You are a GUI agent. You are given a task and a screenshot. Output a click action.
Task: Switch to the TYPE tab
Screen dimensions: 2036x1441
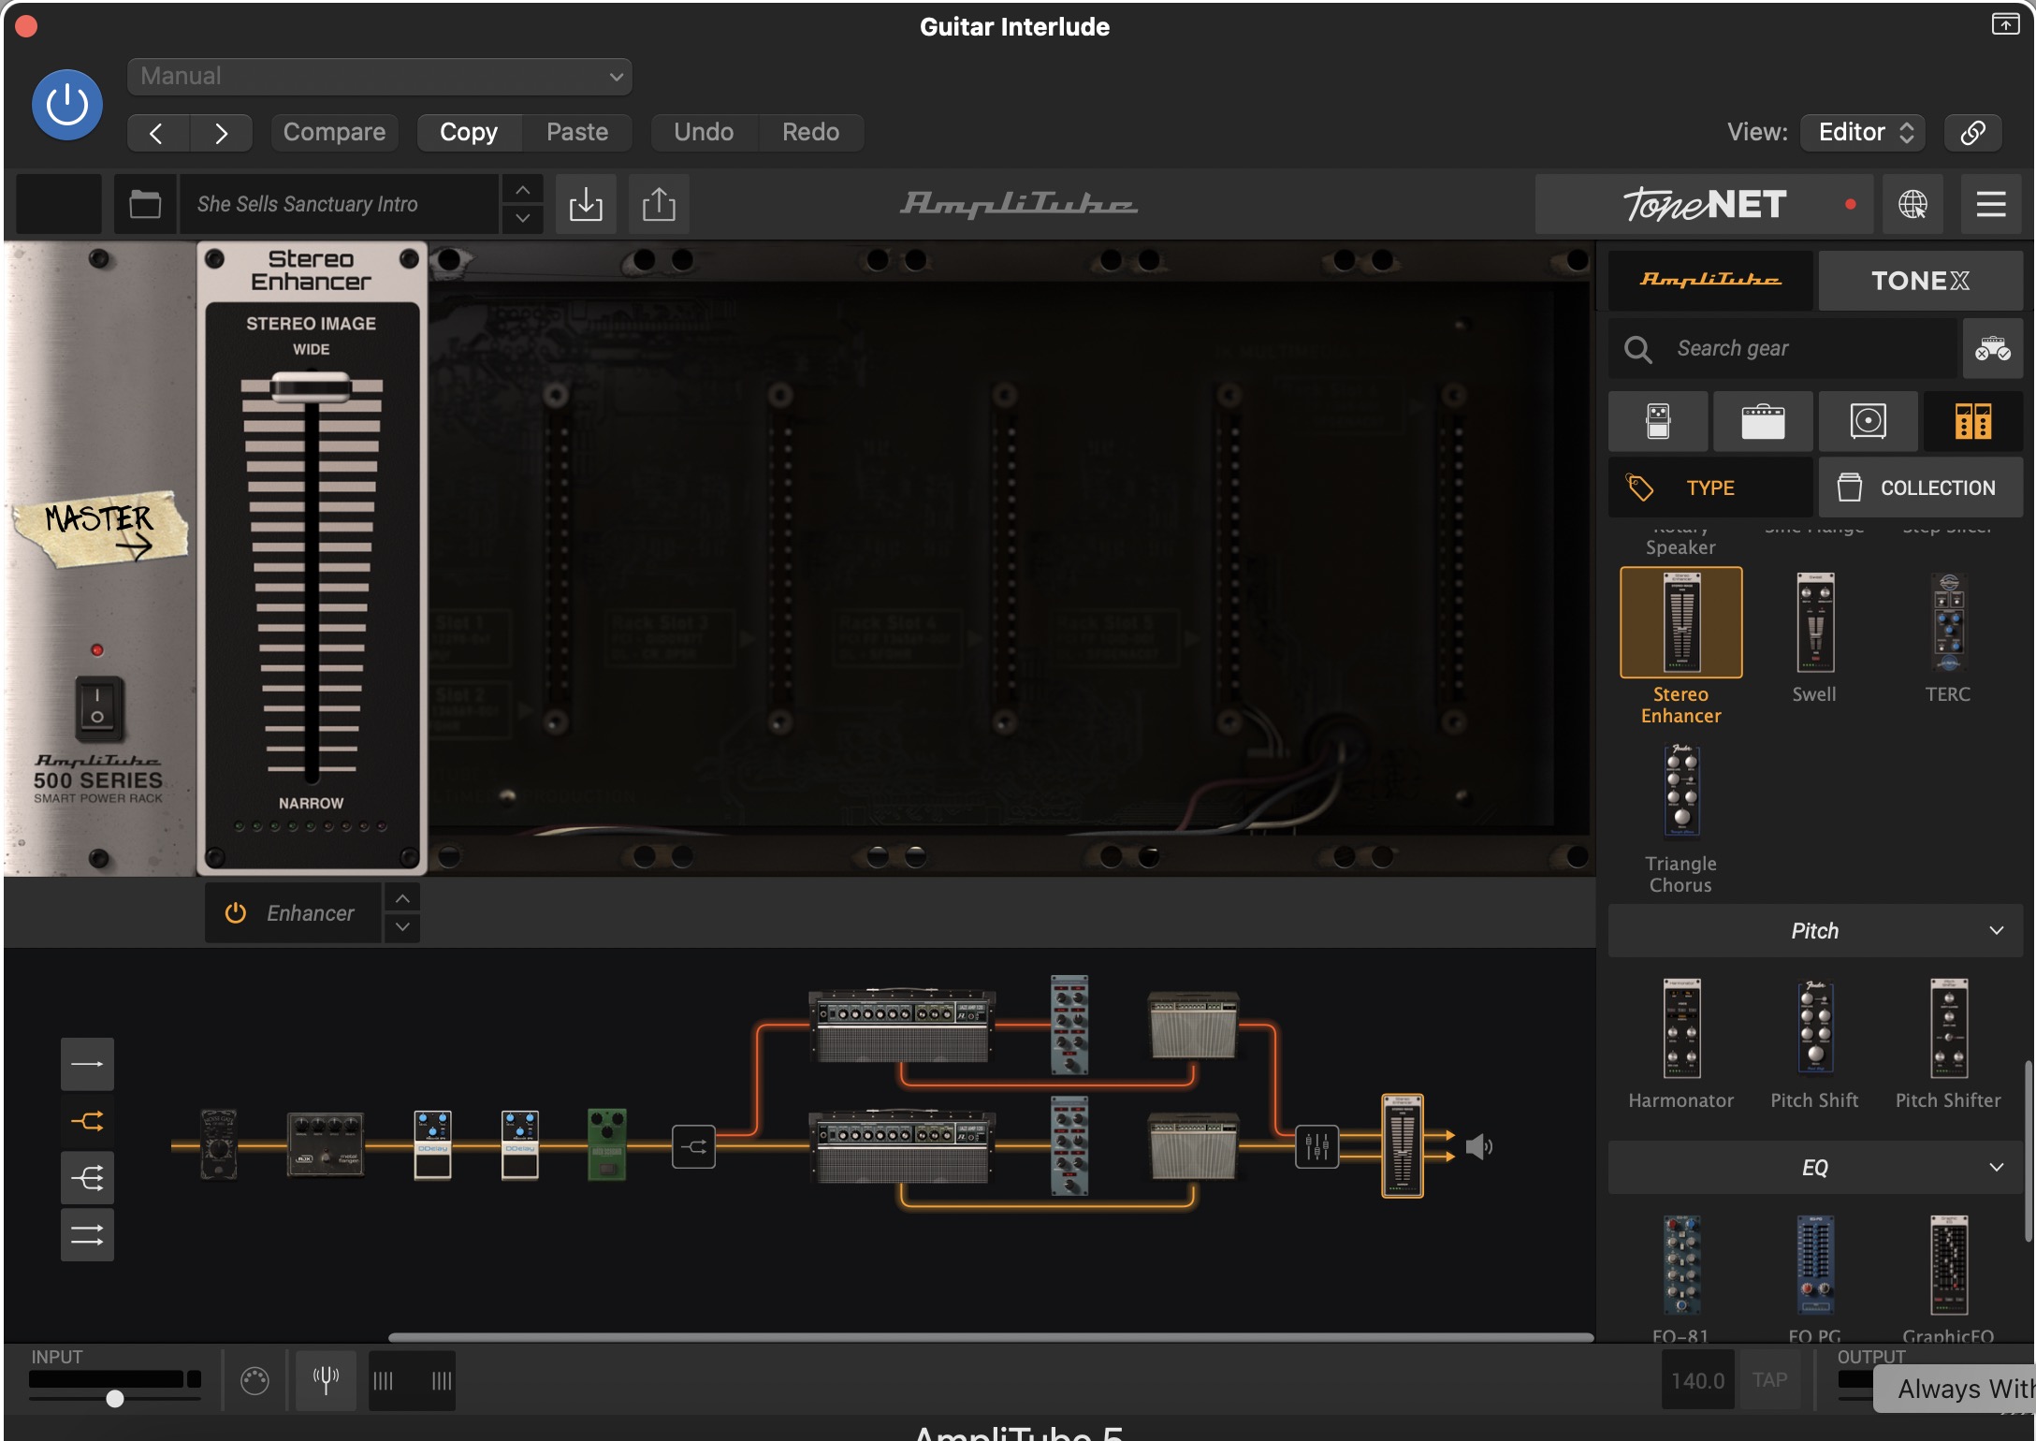1710,488
